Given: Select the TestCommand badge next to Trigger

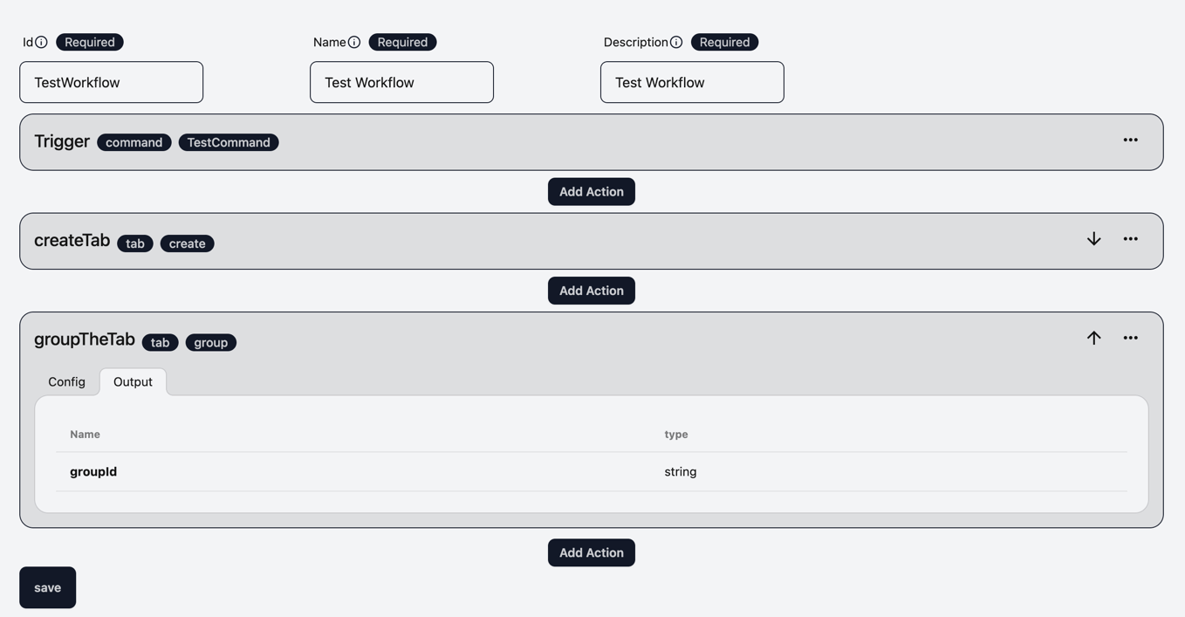Looking at the screenshot, I should pyautogui.click(x=228, y=141).
